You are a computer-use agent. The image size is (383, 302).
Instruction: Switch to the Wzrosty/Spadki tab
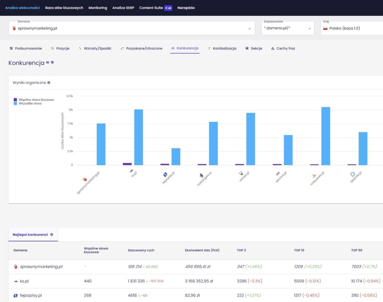[x=95, y=48]
